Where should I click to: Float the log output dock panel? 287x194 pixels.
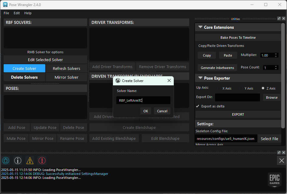279,153
